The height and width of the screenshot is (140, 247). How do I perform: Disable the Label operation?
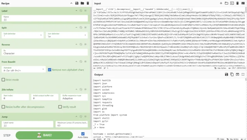81,11
